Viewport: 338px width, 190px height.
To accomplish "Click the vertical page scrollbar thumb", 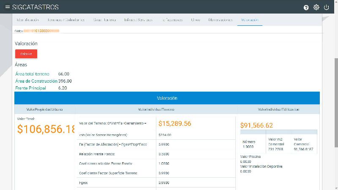I will click(x=336, y=103).
